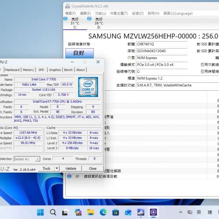Screen dimensions: 219x219
Task: Click the Validate button in CPU-Z
Action: coord(71,169)
